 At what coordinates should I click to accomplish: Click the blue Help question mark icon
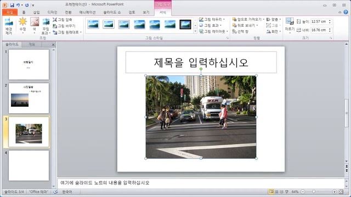[x=346, y=12]
